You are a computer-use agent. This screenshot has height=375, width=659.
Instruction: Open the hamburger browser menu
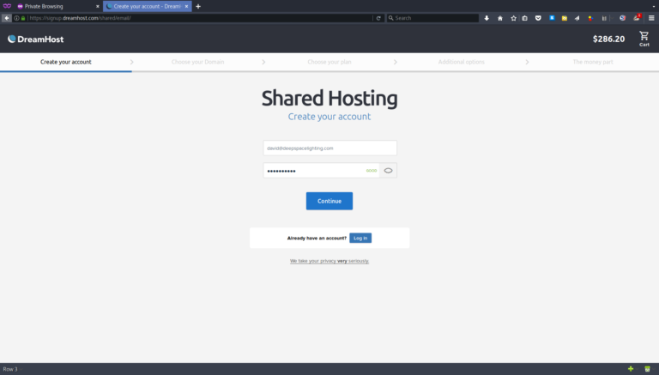(x=651, y=18)
